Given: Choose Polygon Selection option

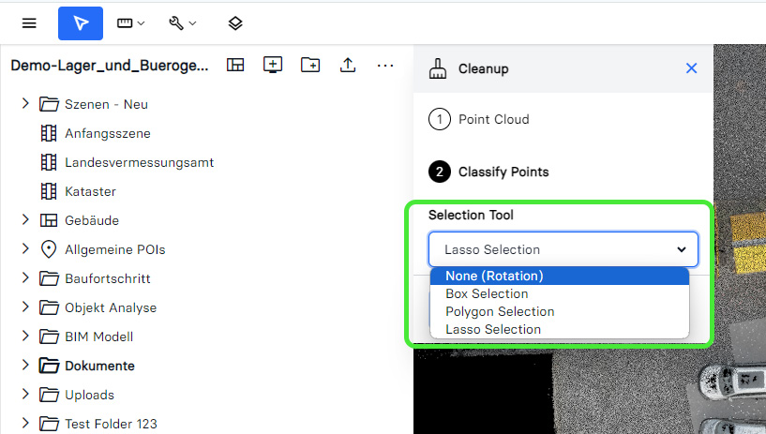Looking at the screenshot, I should pos(500,311).
